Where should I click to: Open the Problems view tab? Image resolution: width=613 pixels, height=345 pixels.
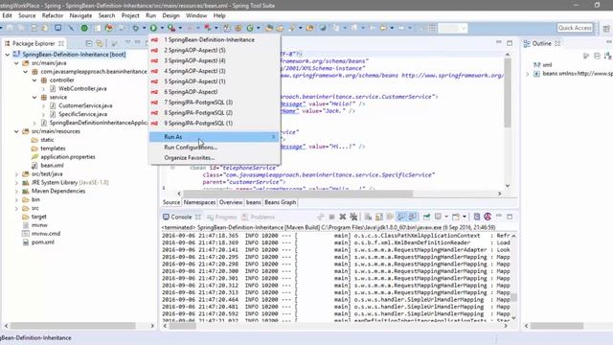[x=258, y=218]
